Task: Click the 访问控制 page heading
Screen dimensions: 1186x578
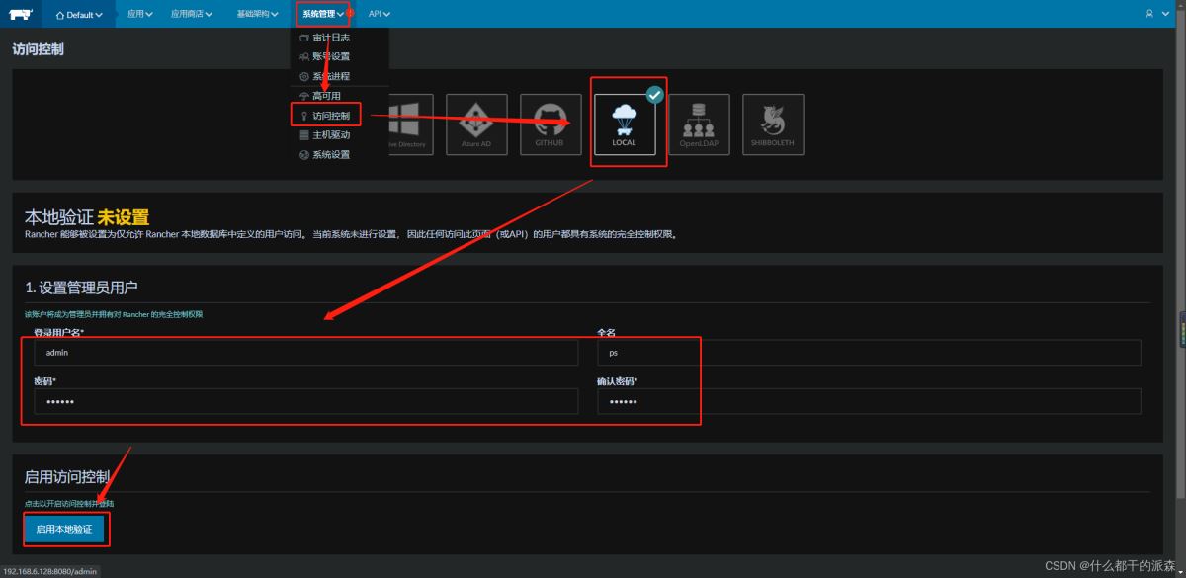Action: pos(38,48)
